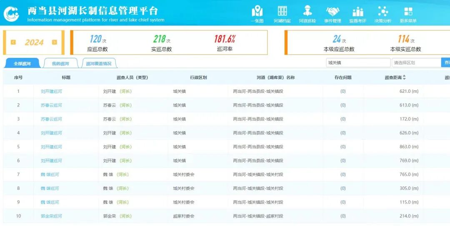Click the 214.0 (m) distance cell
The width and height of the screenshot is (450, 226).
click(409, 216)
